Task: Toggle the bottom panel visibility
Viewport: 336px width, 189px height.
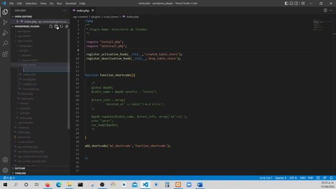Action: [291, 3]
